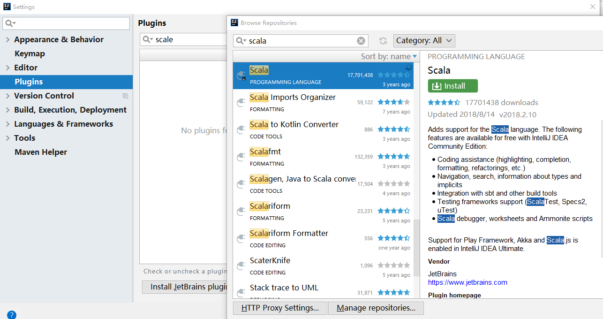Image resolution: width=603 pixels, height=319 pixels.
Task: Expand Version Control settings section
Action: (x=8, y=96)
